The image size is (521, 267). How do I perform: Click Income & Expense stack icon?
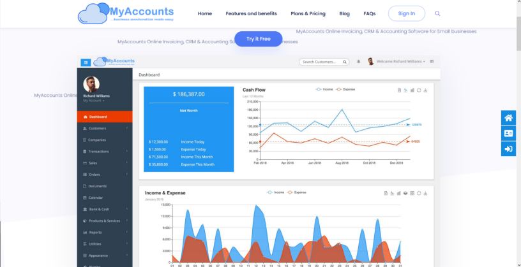pos(405,193)
